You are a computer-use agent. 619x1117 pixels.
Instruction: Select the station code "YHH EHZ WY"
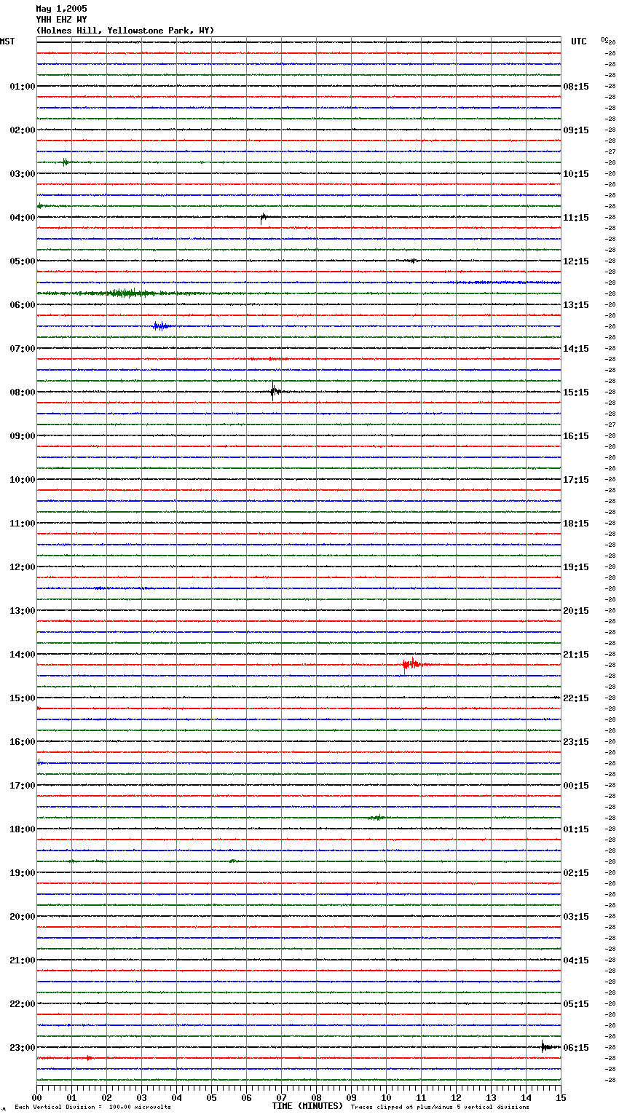tap(61, 20)
